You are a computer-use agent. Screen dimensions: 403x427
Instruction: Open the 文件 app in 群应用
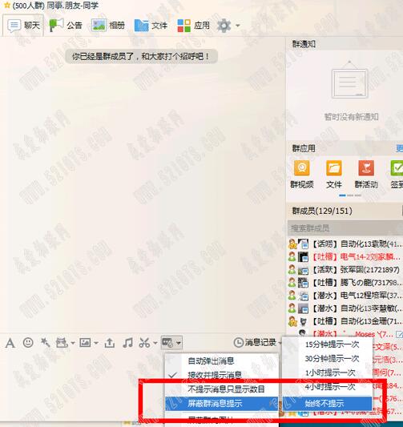click(334, 175)
